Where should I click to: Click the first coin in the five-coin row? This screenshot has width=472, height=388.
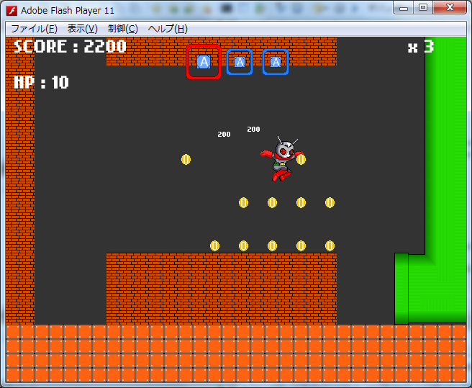pyautogui.click(x=214, y=245)
